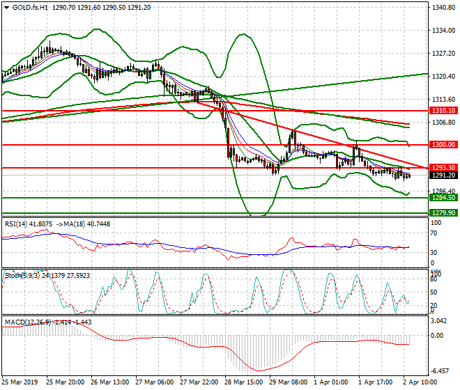Image resolution: width=460 pixels, height=390 pixels.
Task: Select the 1279.90 green support label
Action: pos(443,212)
